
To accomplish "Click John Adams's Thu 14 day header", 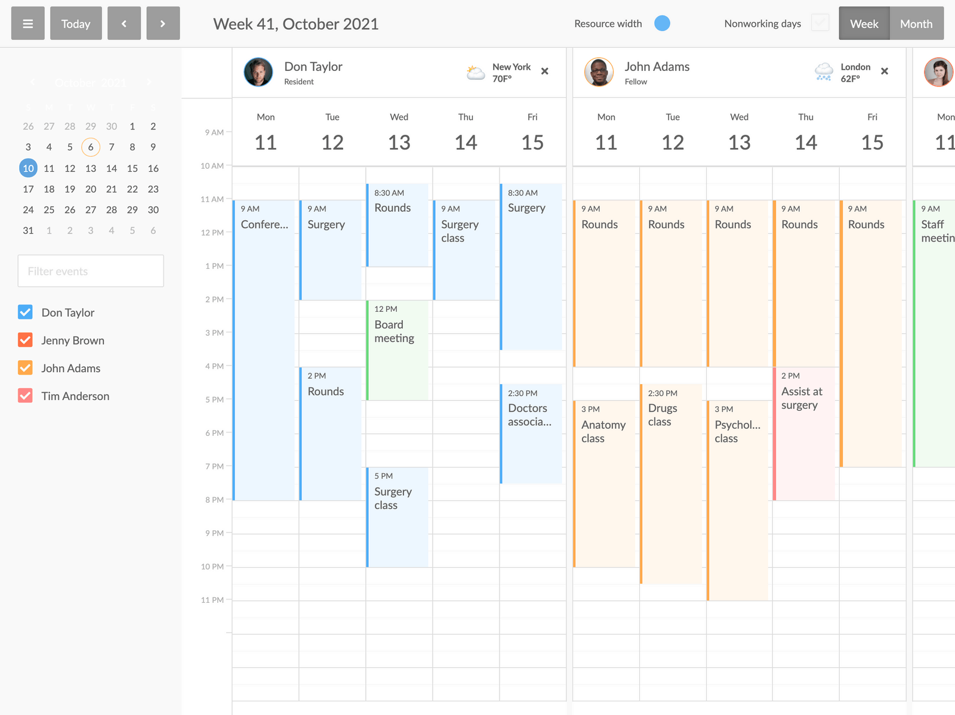I will point(806,132).
